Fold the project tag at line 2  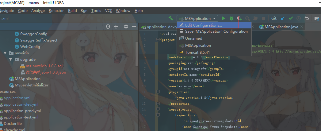[158, 40]
